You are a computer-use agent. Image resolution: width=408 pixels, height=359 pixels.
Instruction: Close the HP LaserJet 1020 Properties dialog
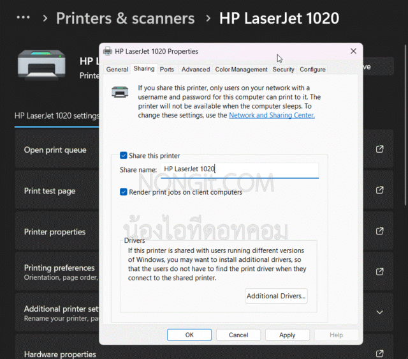coord(353,51)
